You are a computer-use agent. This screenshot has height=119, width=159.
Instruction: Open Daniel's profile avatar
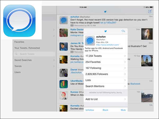click(64, 73)
